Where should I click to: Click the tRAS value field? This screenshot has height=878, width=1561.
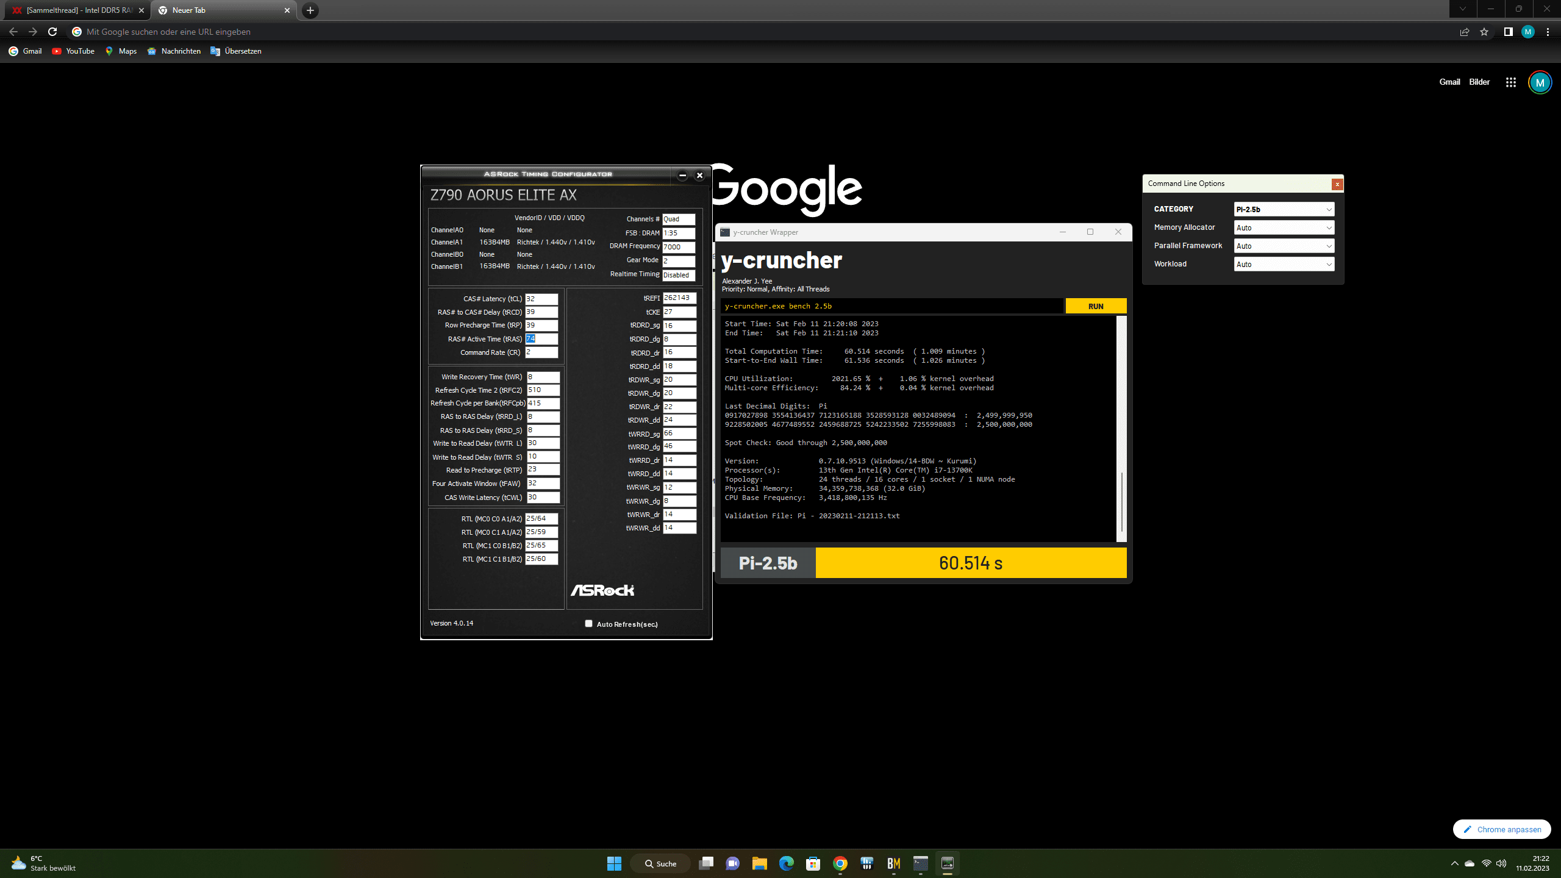(541, 339)
